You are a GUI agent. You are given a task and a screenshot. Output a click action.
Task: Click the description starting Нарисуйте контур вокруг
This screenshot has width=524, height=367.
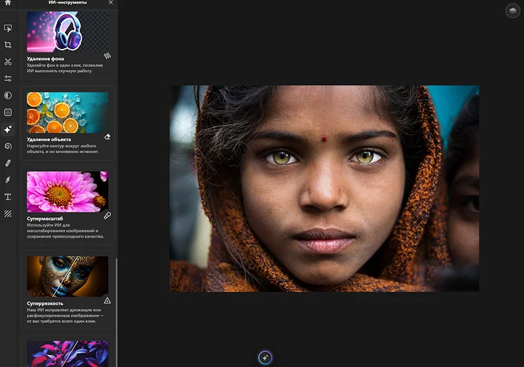[63, 149]
